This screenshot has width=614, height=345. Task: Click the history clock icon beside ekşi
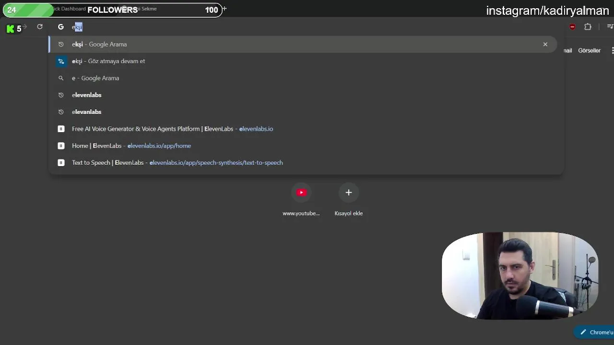click(61, 44)
